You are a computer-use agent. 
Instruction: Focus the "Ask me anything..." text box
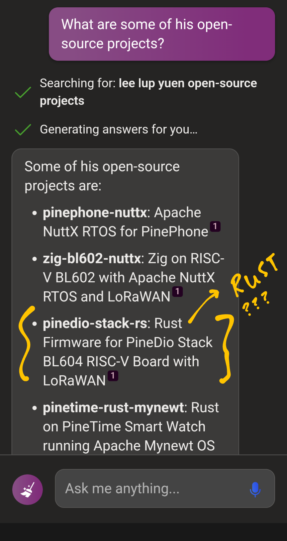click(153, 489)
